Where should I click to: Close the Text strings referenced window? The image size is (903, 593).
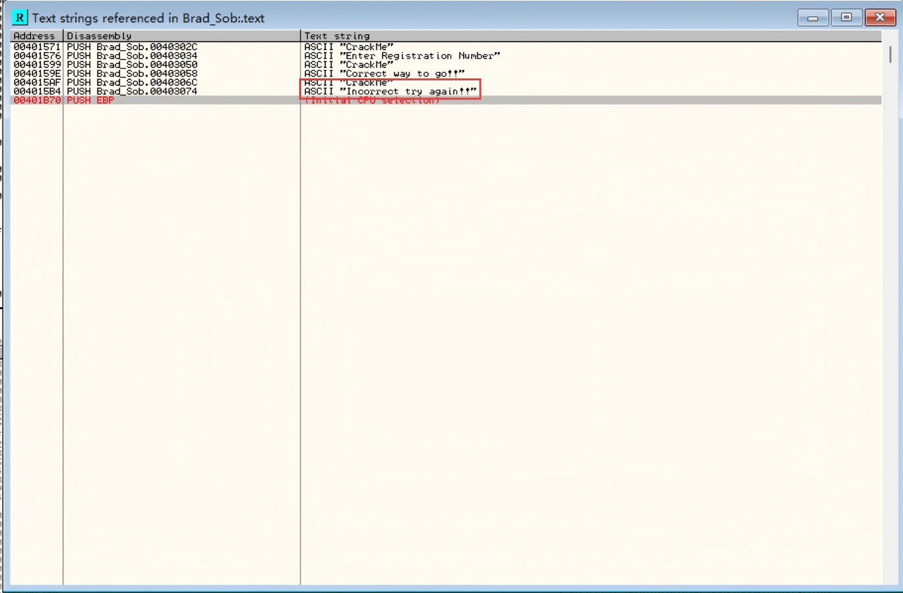(880, 18)
